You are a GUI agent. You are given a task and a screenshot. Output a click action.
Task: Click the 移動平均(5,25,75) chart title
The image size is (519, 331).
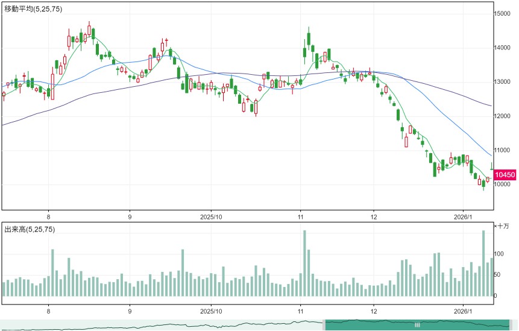click(x=33, y=9)
